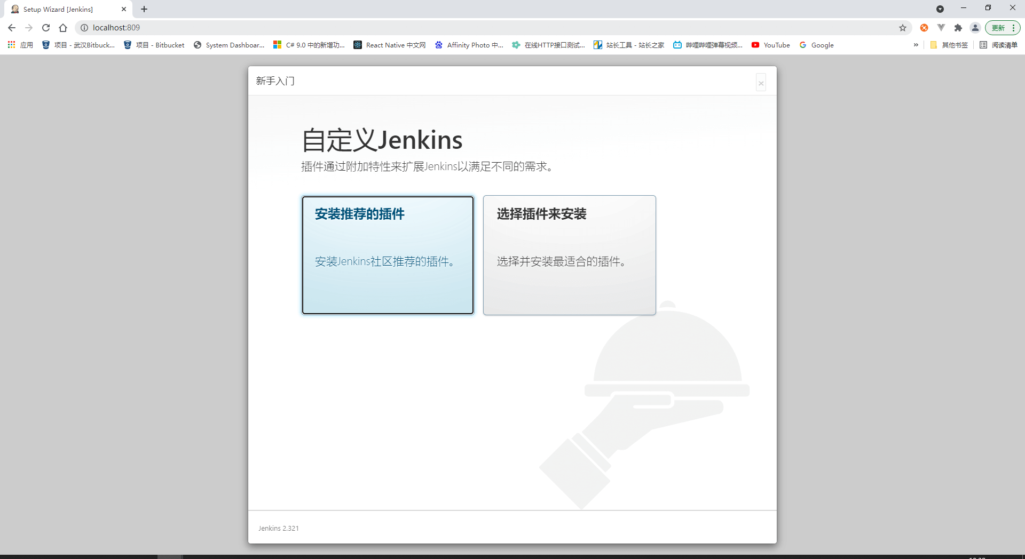Click the Jenkins 2.321 version text
The height and width of the screenshot is (559, 1025).
click(279, 528)
